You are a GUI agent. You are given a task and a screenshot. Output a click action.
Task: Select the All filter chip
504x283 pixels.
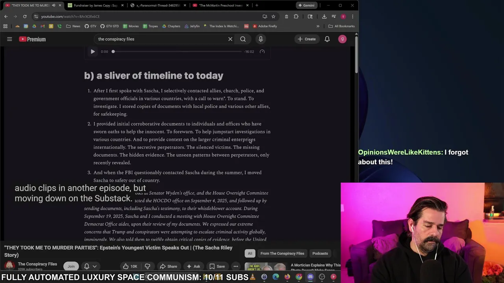click(250, 254)
